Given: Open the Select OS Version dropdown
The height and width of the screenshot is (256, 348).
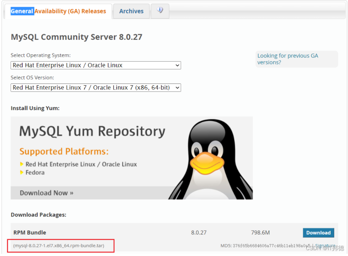Looking at the screenshot, I should pyautogui.click(x=96, y=88).
